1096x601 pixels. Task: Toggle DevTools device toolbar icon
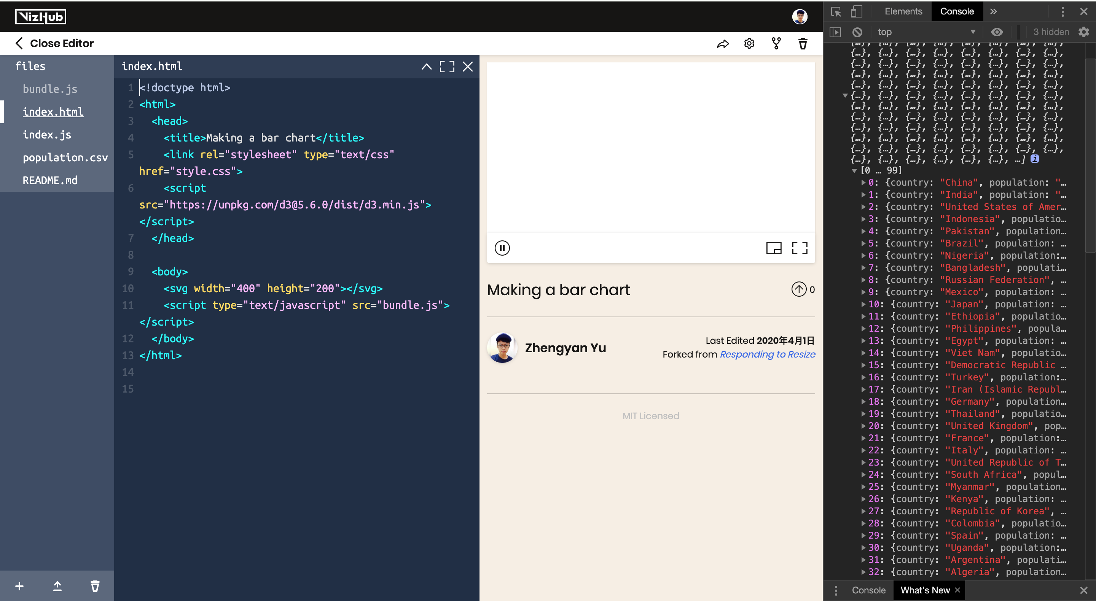(x=856, y=11)
